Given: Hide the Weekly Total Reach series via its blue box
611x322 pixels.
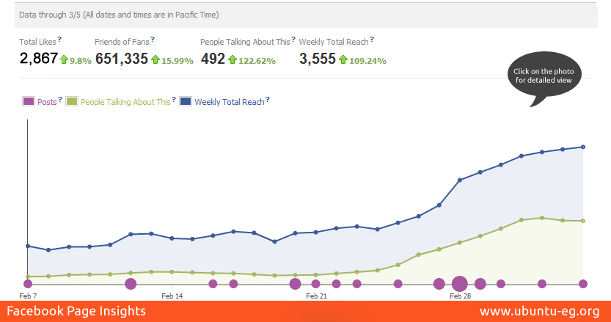Looking at the screenshot, I should pyautogui.click(x=186, y=102).
